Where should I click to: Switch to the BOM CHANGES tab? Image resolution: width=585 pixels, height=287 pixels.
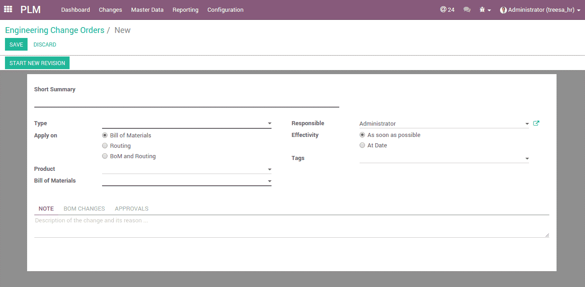[x=84, y=208]
